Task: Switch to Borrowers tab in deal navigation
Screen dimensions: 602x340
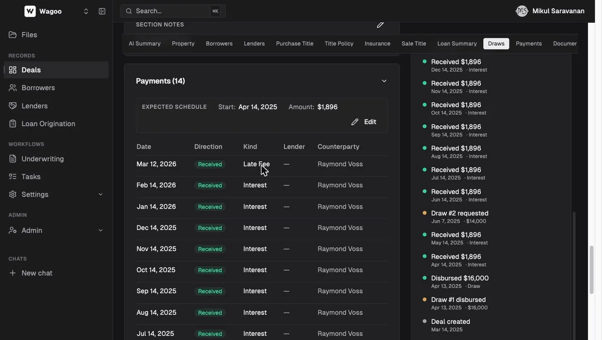Action: [x=219, y=43]
